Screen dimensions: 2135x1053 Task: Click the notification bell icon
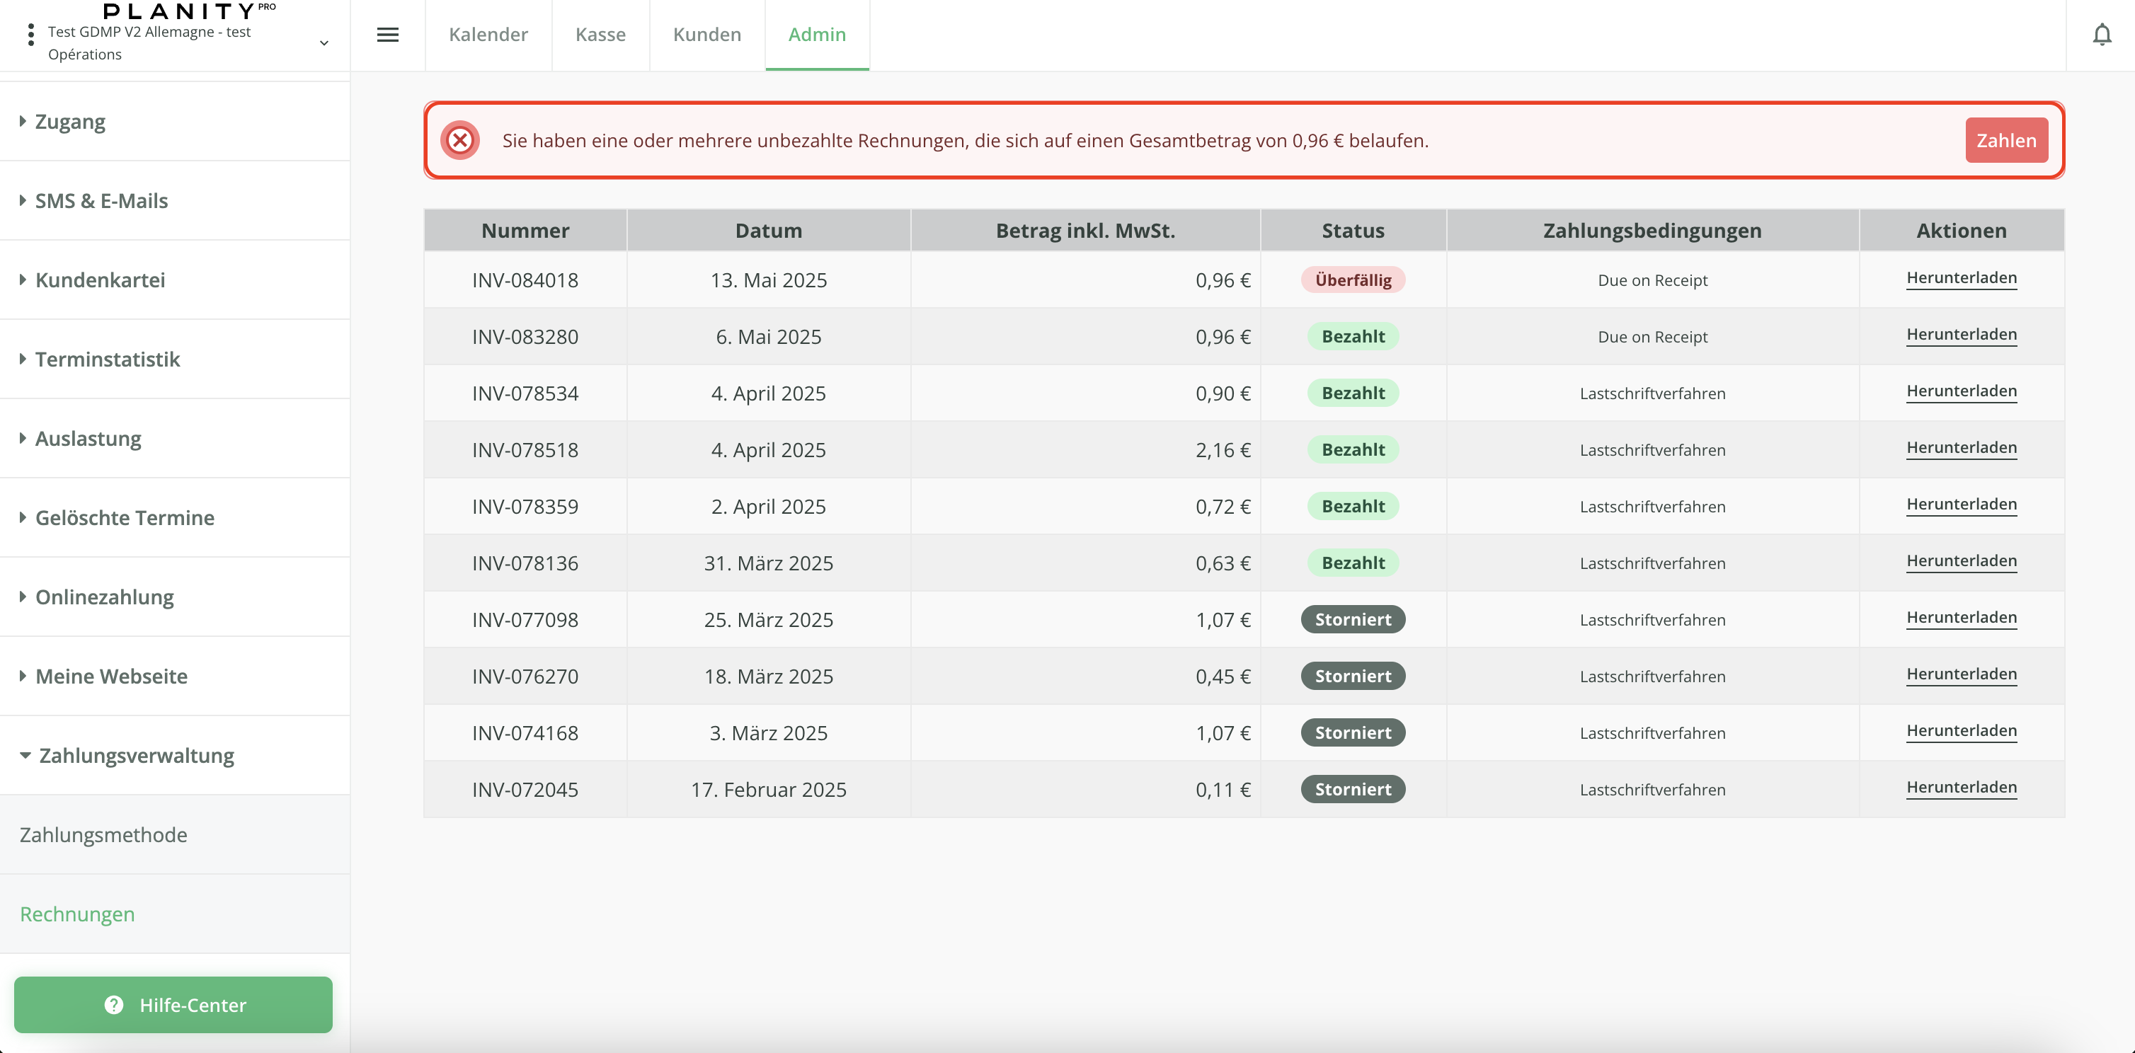pos(2101,35)
